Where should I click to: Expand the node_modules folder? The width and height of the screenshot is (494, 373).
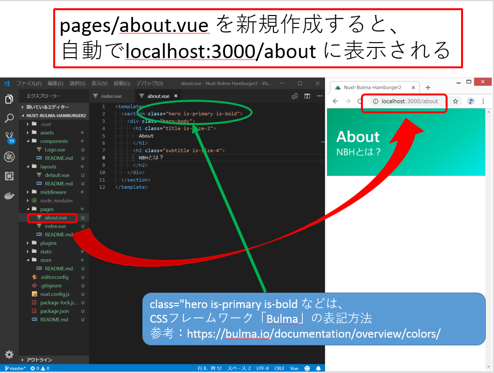pos(56,201)
